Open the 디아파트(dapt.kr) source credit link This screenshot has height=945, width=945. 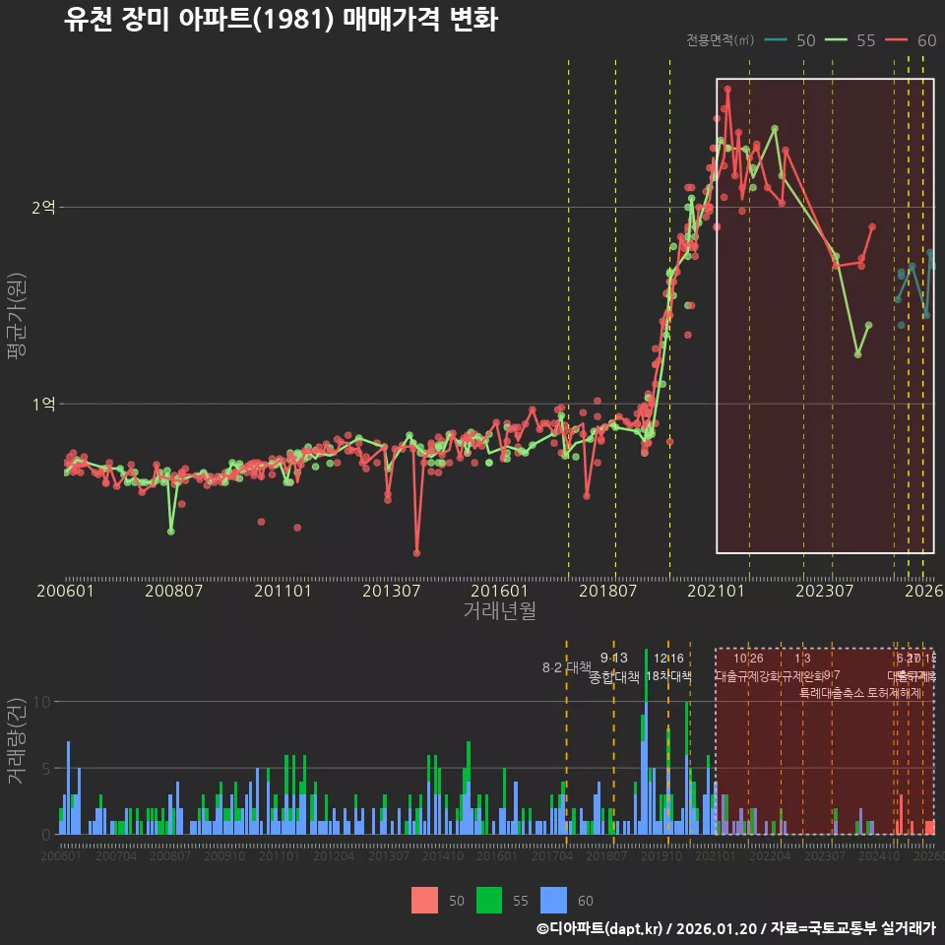coord(601,928)
